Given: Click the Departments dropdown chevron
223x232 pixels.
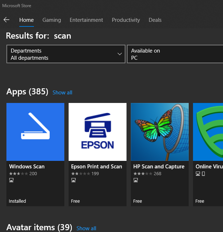Looking at the screenshot, I should (x=120, y=54).
